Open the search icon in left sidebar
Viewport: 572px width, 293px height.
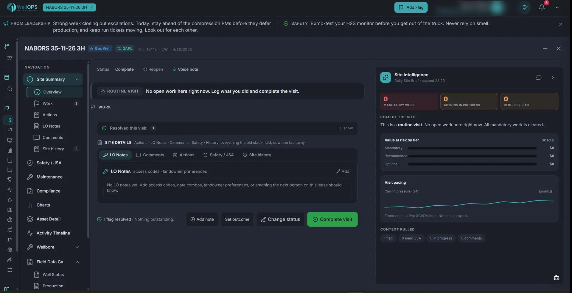click(x=10, y=89)
